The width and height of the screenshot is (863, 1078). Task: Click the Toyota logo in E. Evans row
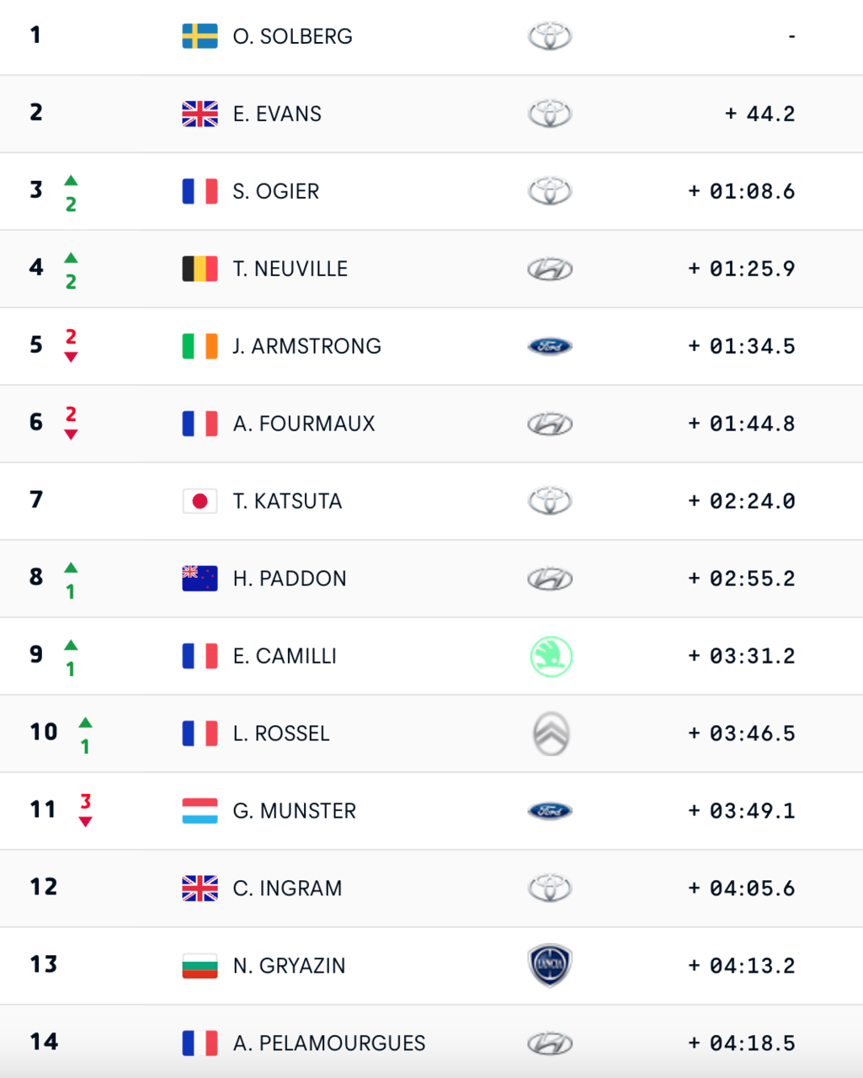click(550, 114)
